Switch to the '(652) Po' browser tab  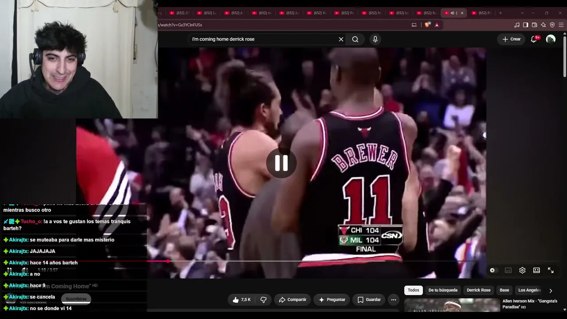pos(344,13)
